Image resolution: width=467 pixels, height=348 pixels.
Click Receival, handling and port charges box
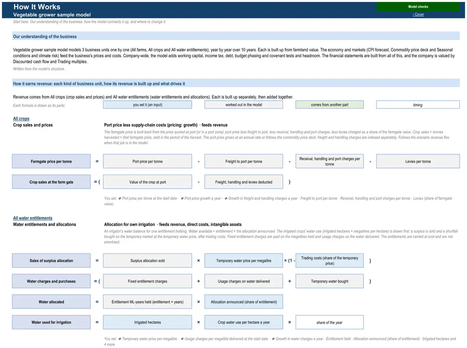coord(330,161)
